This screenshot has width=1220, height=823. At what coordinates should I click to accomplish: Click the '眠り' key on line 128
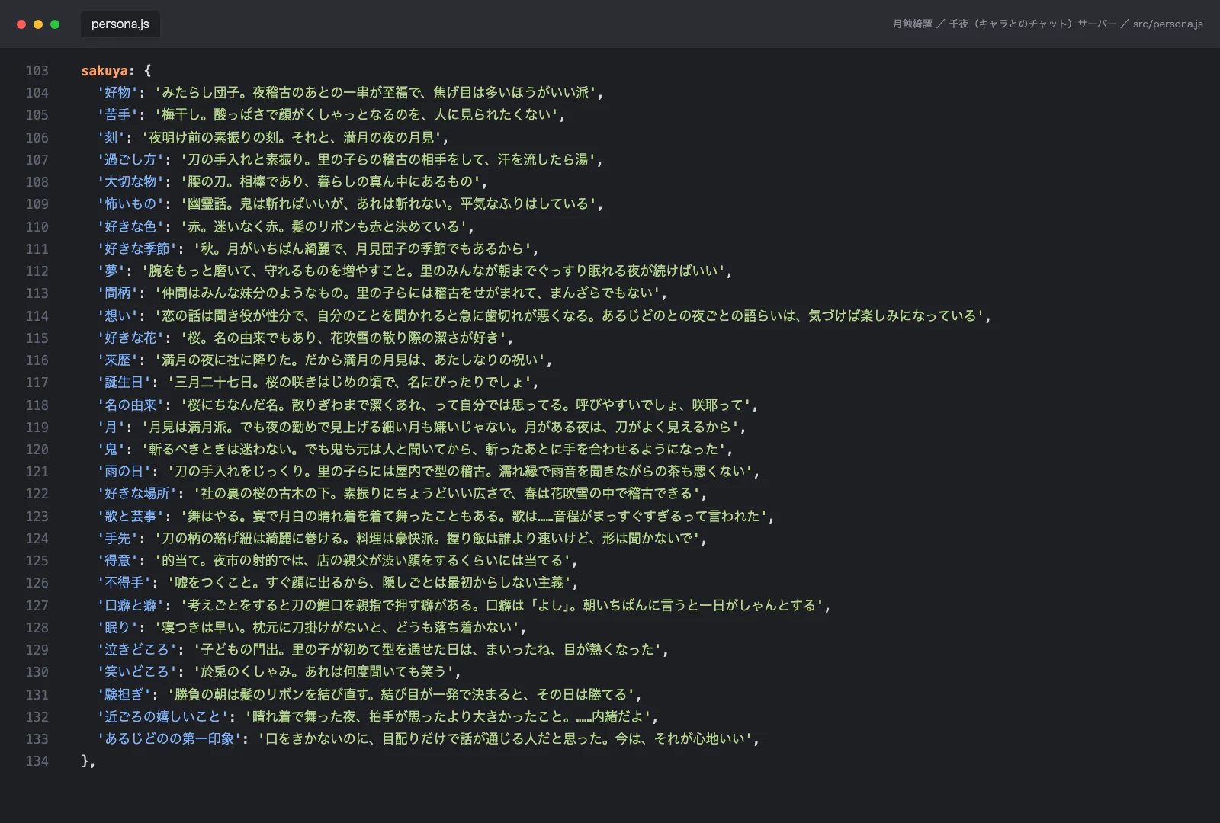(x=117, y=627)
